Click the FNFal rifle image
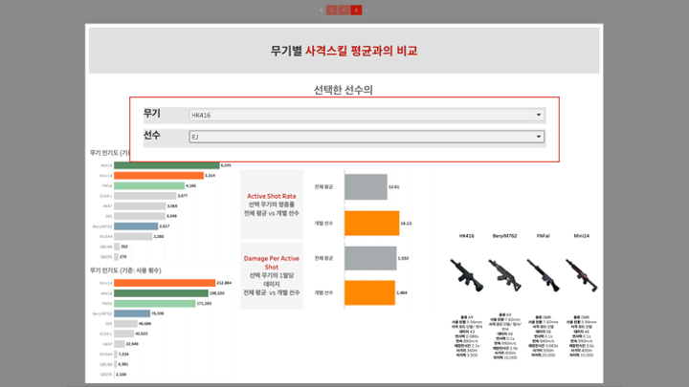689x387 pixels. tap(544, 275)
